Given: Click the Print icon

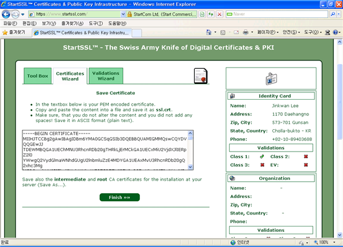Looking at the screenshot, I should 246,33.
